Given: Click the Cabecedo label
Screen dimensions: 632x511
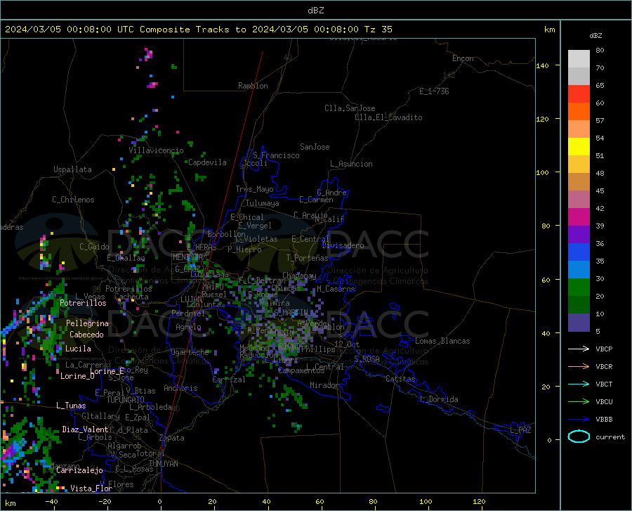Looking at the screenshot, I should [x=86, y=335].
